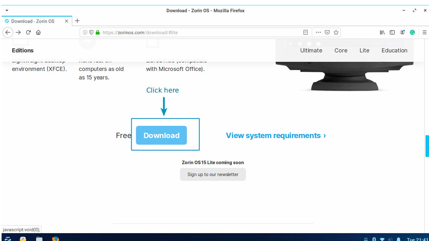Open the clock showing Tue 21:41
The width and height of the screenshot is (429, 241).
pos(417,239)
